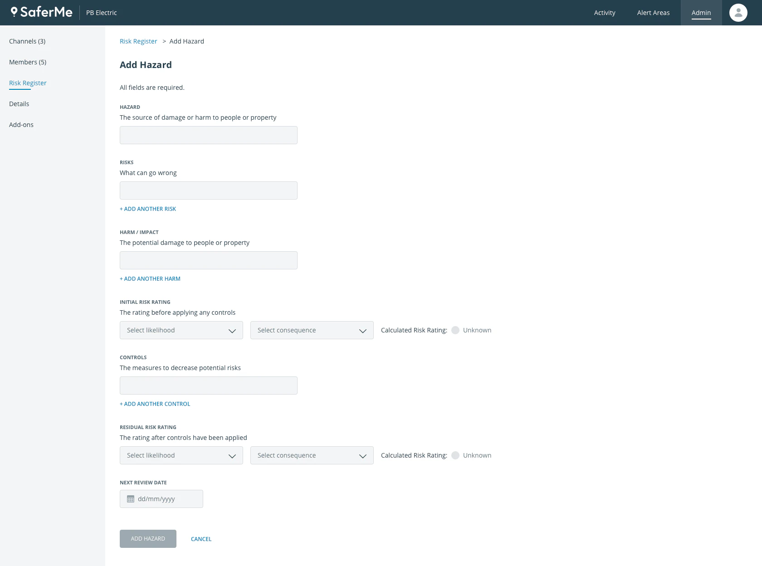Open Members (5) in sidebar

pyautogui.click(x=28, y=62)
